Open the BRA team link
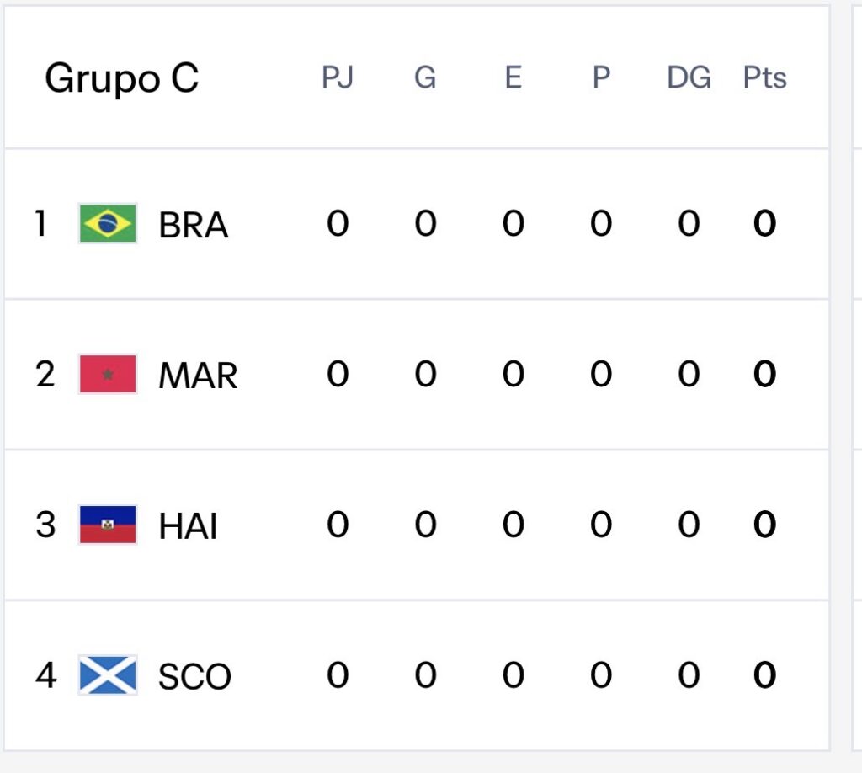862x773 pixels. click(x=194, y=225)
